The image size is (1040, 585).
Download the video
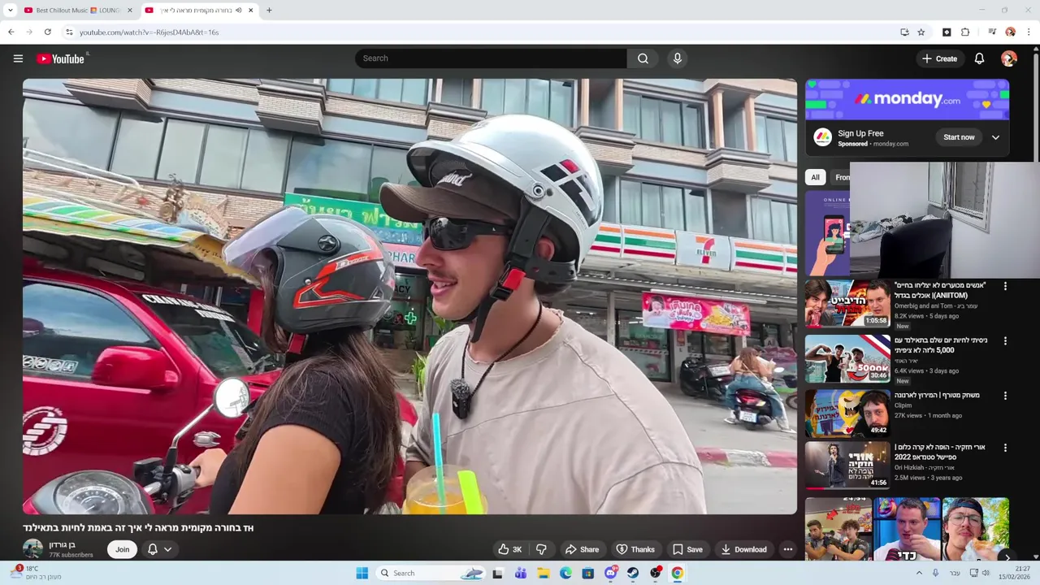click(x=743, y=549)
